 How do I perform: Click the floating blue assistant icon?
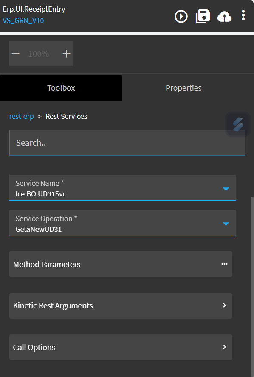click(x=238, y=124)
